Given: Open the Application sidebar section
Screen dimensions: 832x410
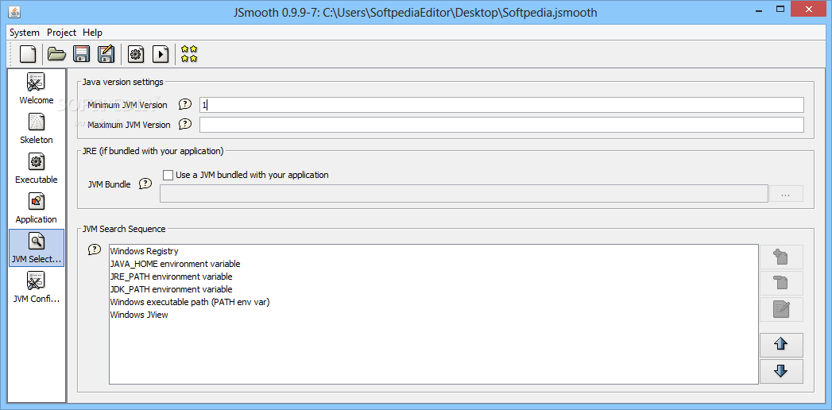Looking at the screenshot, I should coord(36,208).
